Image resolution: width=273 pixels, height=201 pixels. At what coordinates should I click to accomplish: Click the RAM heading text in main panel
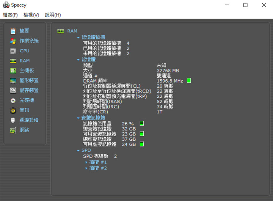72,31
